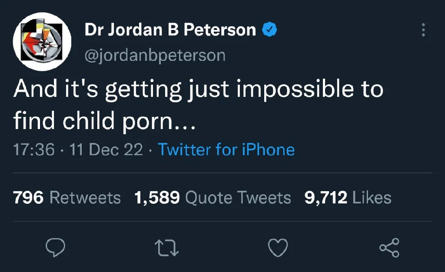
Task: View the Likes list label
Action: click(372, 197)
